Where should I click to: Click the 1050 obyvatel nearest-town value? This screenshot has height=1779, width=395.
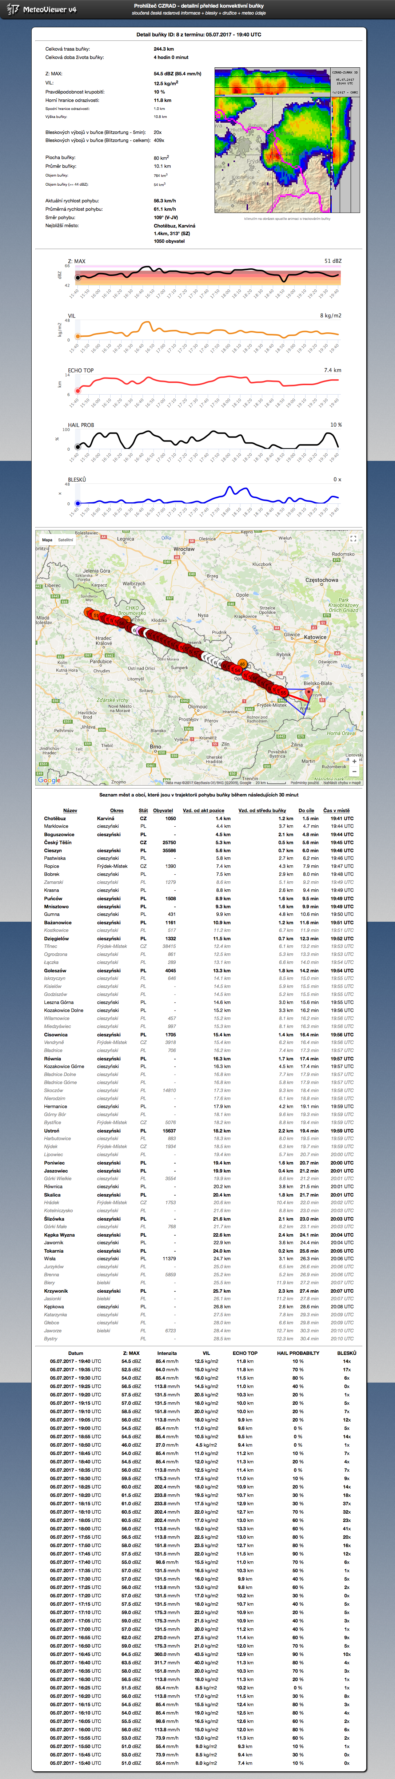pyautogui.click(x=169, y=242)
